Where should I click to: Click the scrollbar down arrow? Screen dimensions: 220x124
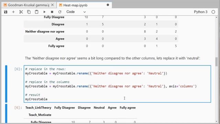217,122
